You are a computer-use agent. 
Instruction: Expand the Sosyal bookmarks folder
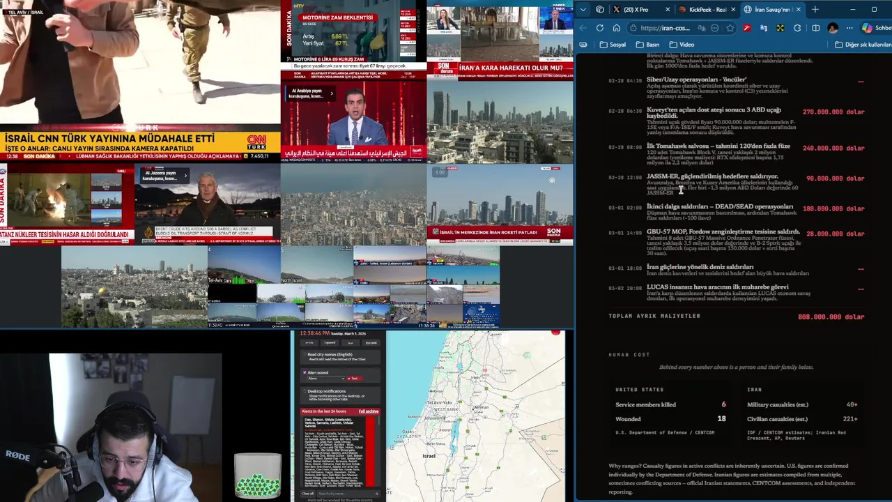tap(613, 45)
